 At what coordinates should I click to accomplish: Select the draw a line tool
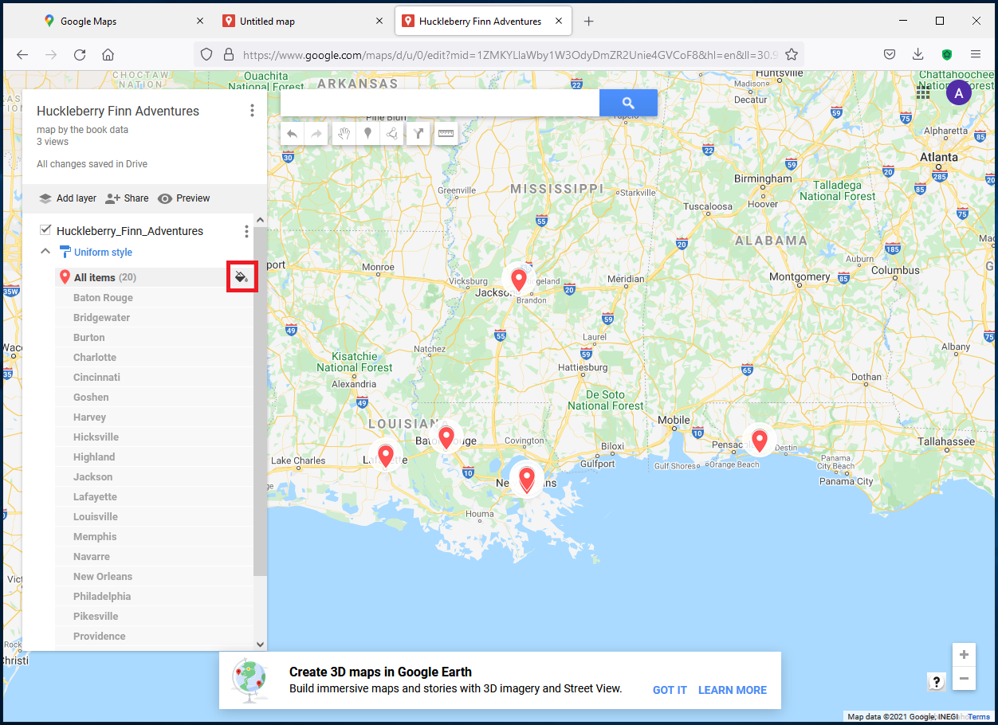point(392,134)
